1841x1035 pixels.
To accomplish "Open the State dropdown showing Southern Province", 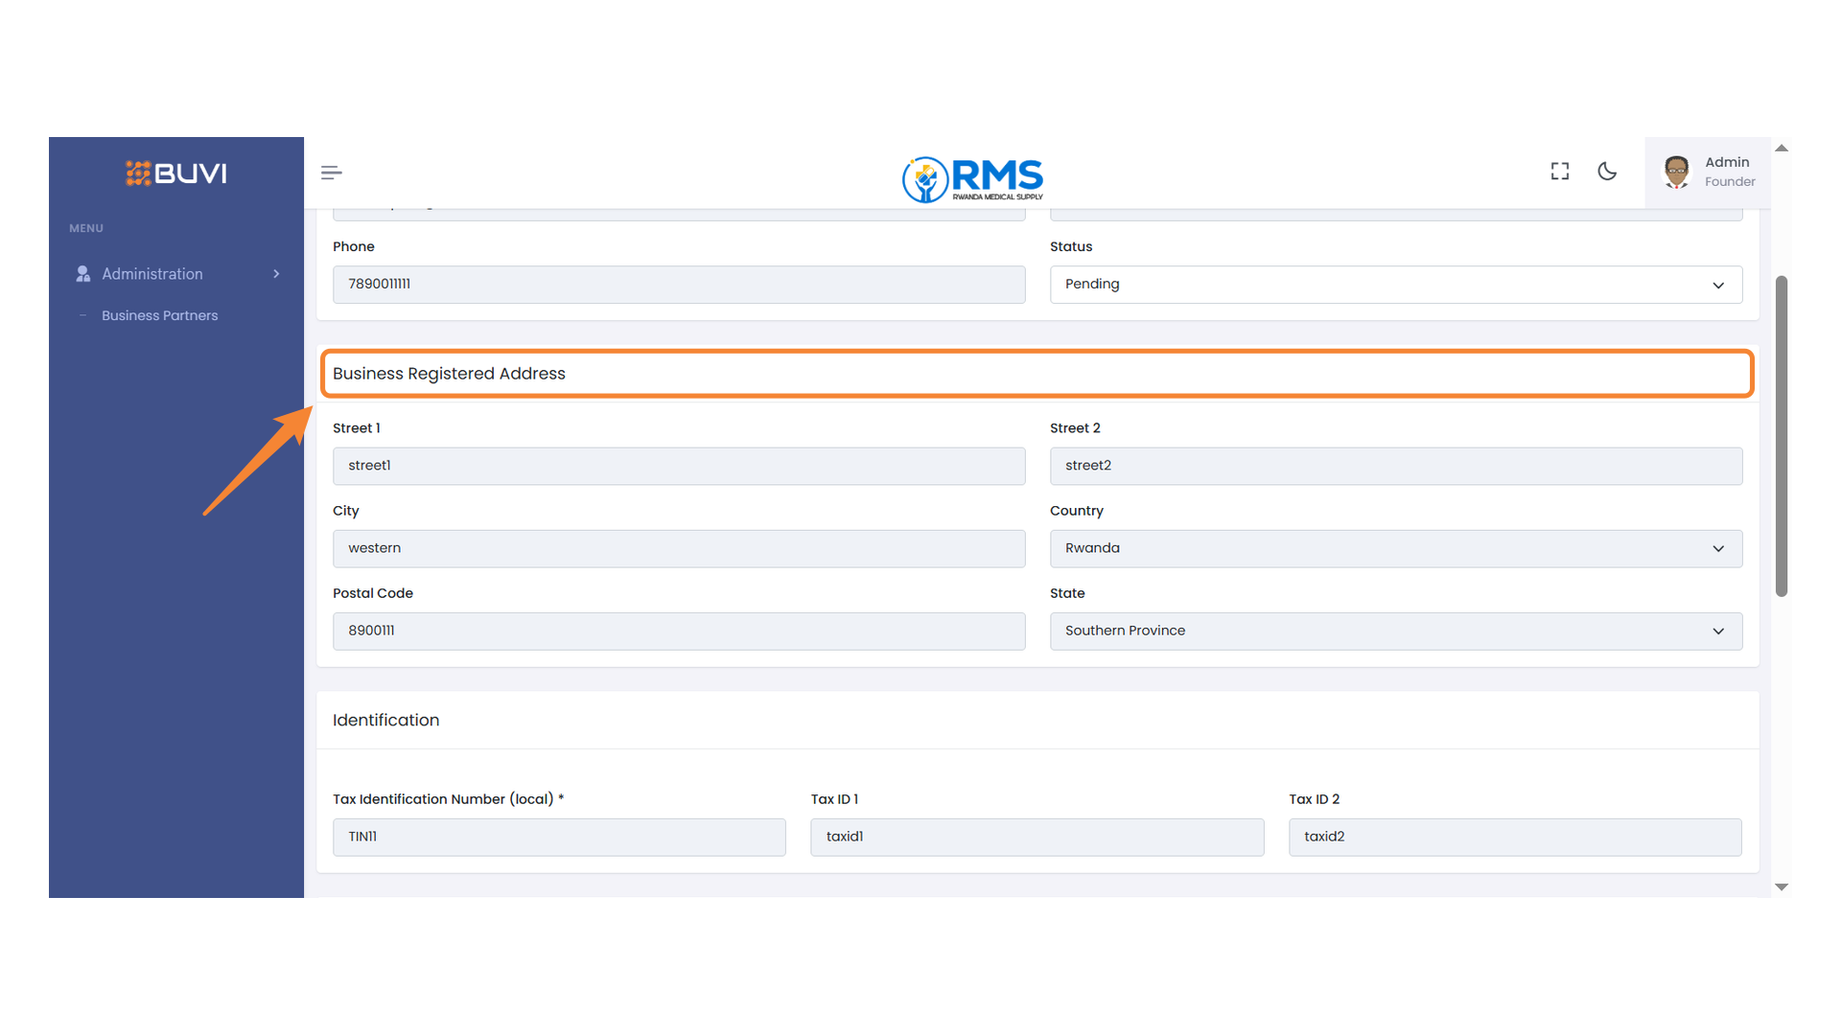I will tap(1716, 631).
